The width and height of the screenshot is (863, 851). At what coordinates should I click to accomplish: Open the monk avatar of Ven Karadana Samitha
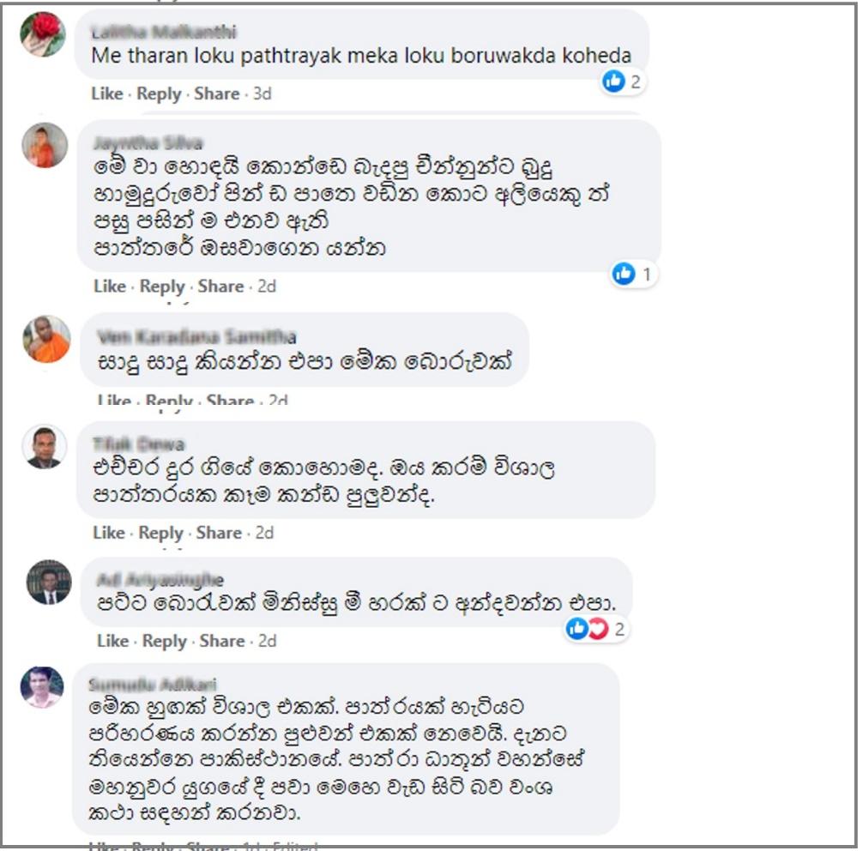click(x=46, y=339)
